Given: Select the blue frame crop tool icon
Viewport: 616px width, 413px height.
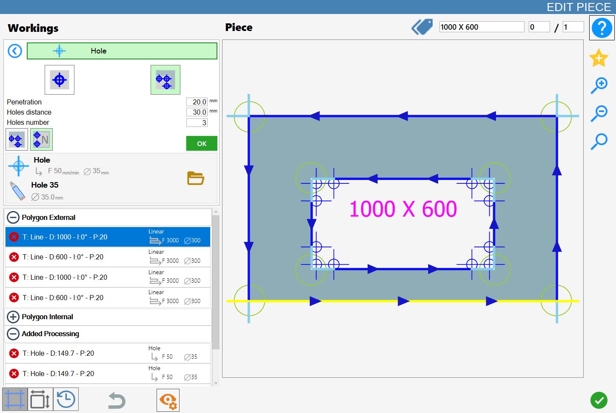Looking at the screenshot, I should pyautogui.click(x=15, y=399).
